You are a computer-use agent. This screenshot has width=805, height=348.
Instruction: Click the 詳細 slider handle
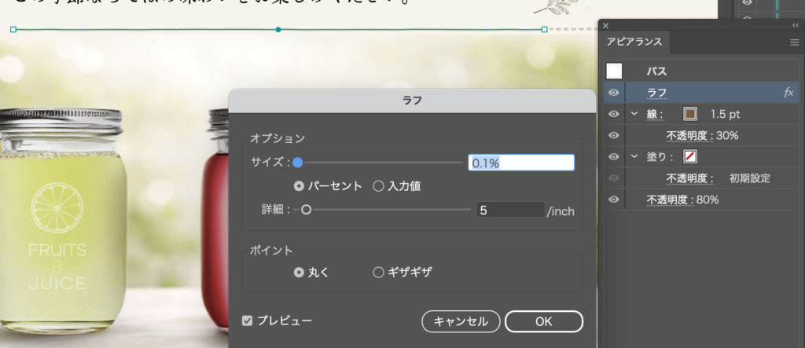[306, 210]
